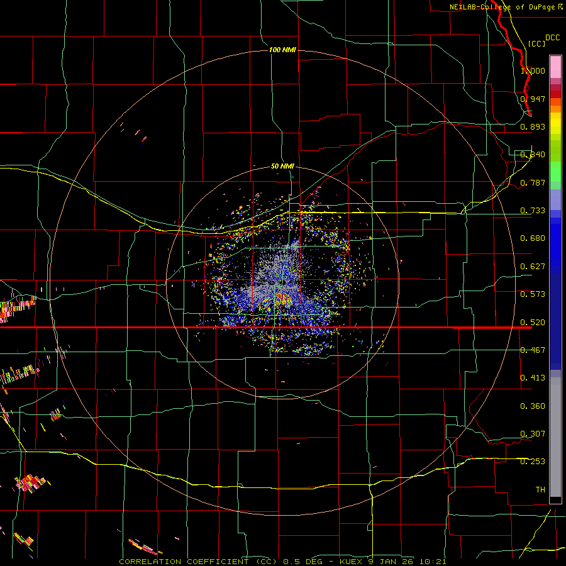Pick the yellow band on the color scale
This screenshot has width=566, height=566.
coord(555,123)
